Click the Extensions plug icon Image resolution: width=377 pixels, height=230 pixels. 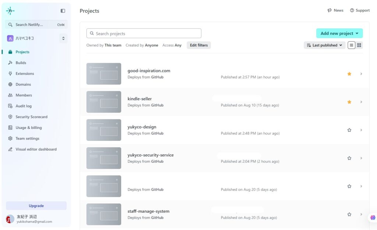point(10,73)
